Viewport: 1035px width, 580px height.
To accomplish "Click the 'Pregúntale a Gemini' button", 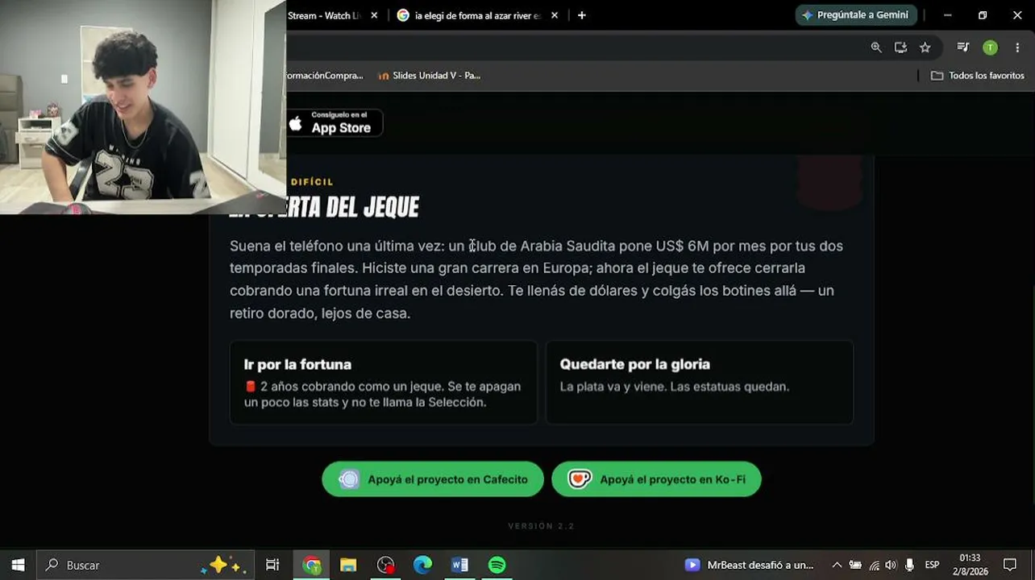I will pyautogui.click(x=855, y=15).
